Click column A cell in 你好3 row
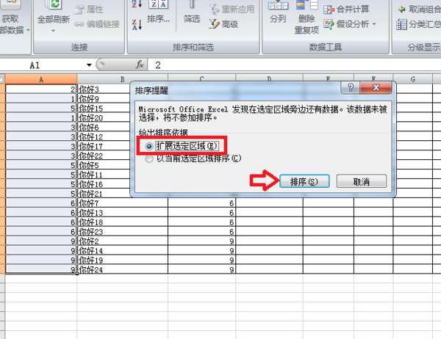The width and height of the screenshot is (441, 339). pos(41,90)
